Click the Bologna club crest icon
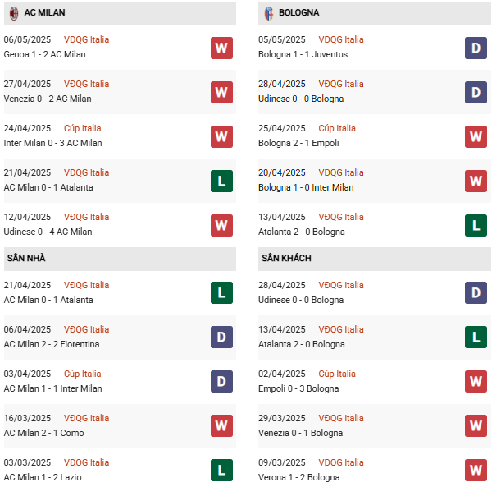 point(268,13)
